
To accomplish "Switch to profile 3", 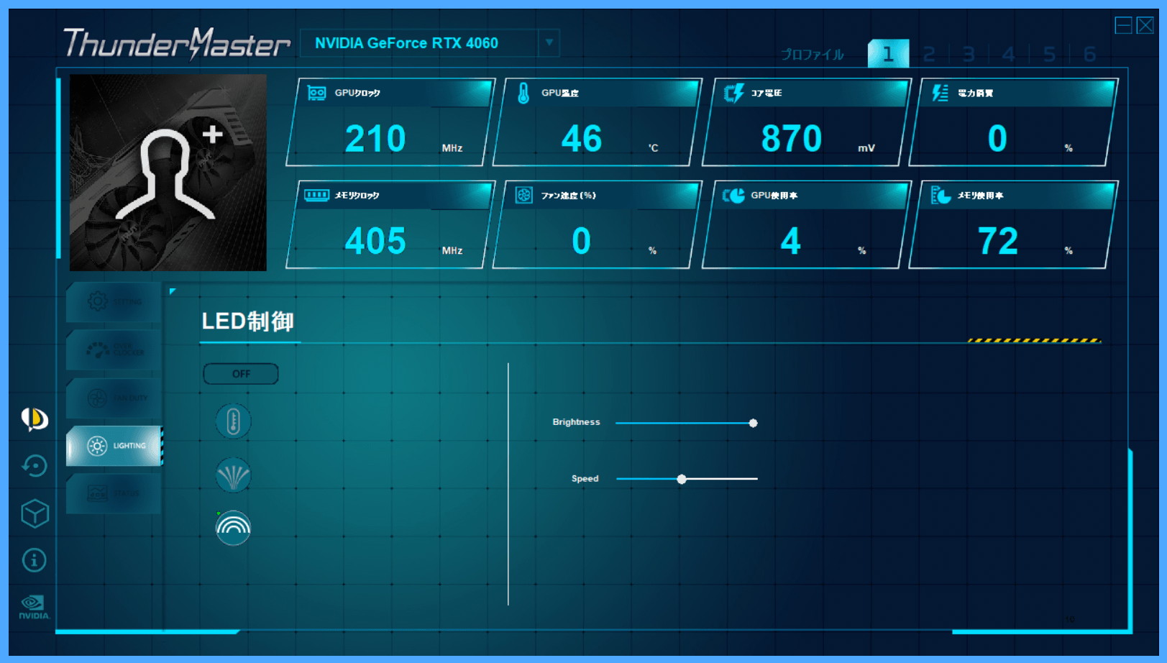I will (x=969, y=55).
